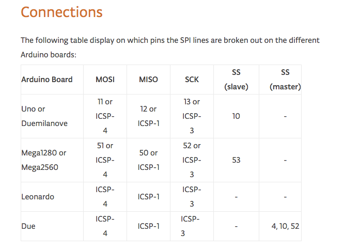Click the Due SS master cell '4, 10, 52'
This screenshot has height=251, width=344.
(x=285, y=226)
